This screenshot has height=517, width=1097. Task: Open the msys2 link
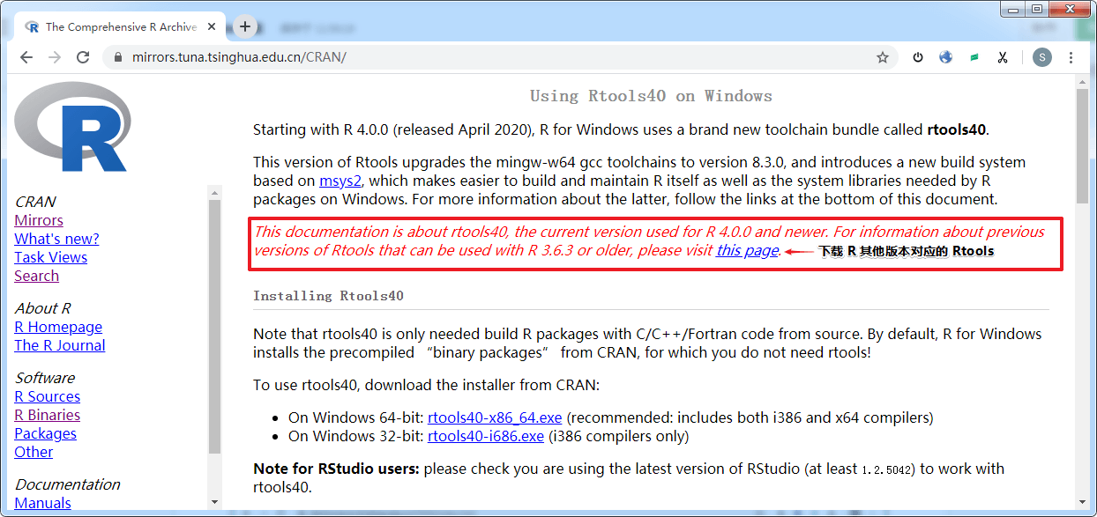[337, 181]
